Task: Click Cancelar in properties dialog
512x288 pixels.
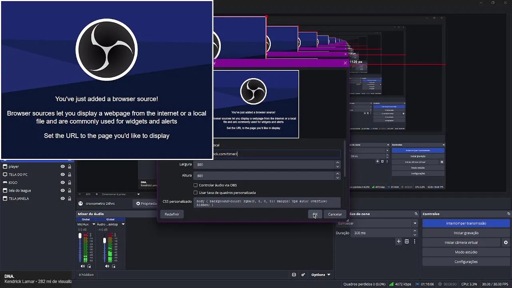Action: [x=335, y=214]
